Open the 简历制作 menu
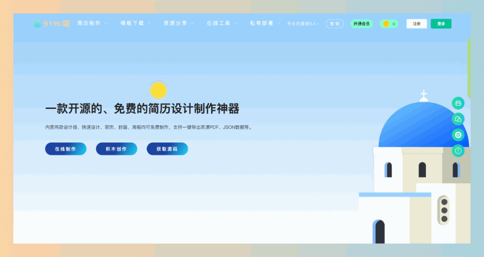 89,23
